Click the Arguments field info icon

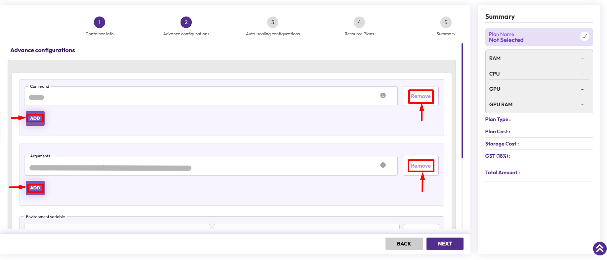383,165
